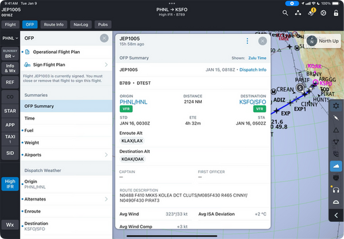Open the settings gear icon
The height and width of the screenshot is (239, 344).
(x=323, y=13)
